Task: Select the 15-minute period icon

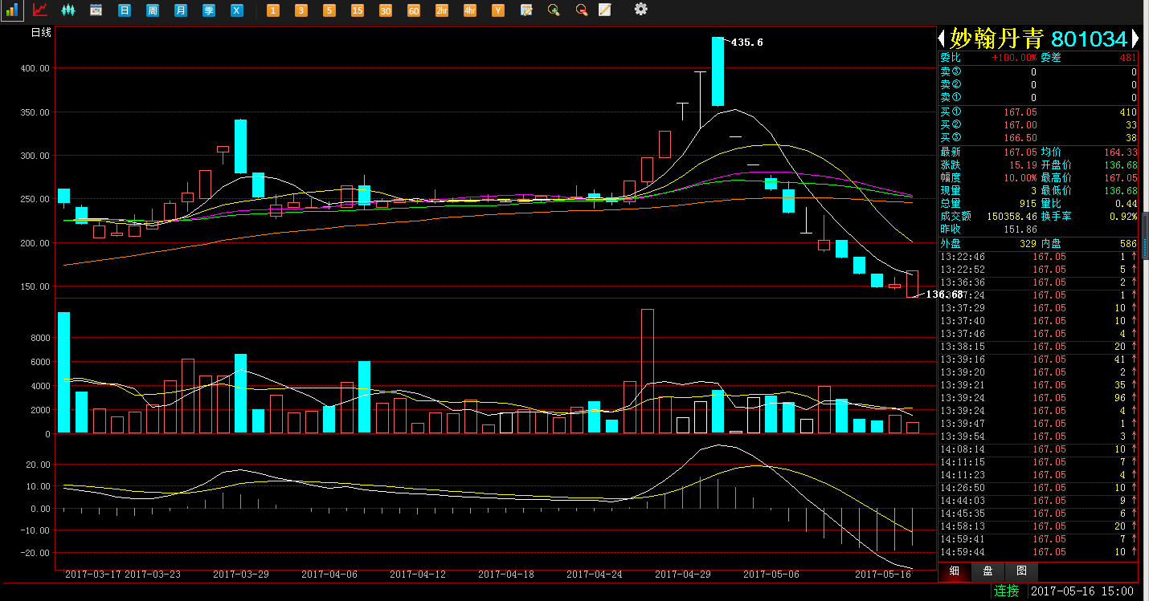Action: 358,10
